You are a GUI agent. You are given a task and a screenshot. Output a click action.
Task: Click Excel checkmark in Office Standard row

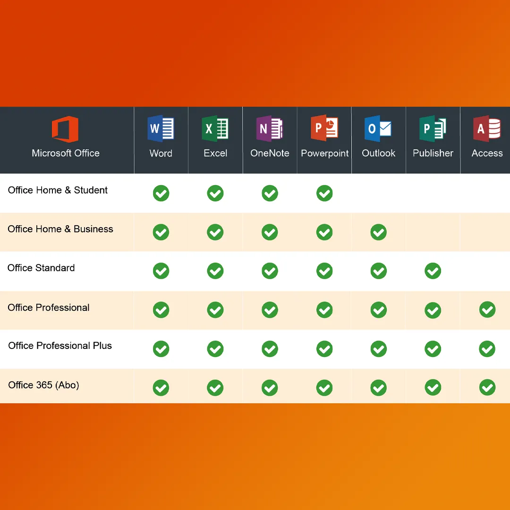(215, 271)
